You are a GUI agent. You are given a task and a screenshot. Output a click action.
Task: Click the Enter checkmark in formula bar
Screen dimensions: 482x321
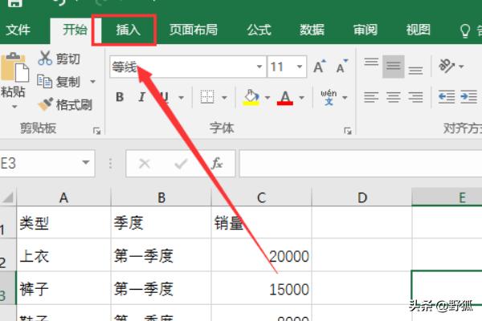[x=181, y=164]
